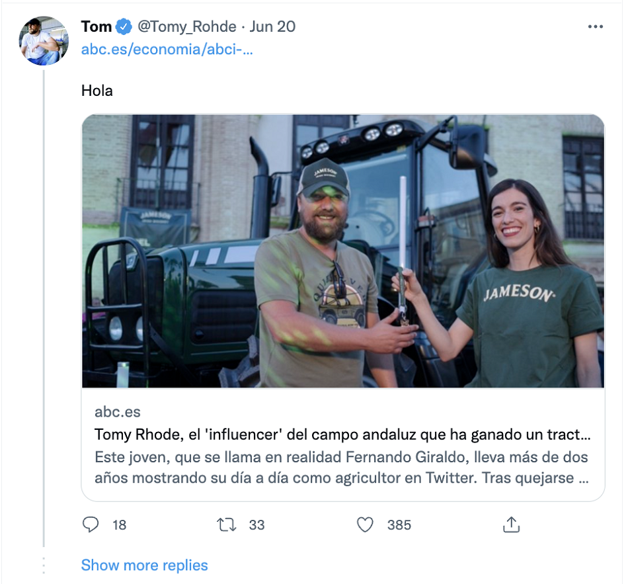Click the reply count showing 18
The height and width of the screenshot is (584, 628).
click(x=119, y=525)
